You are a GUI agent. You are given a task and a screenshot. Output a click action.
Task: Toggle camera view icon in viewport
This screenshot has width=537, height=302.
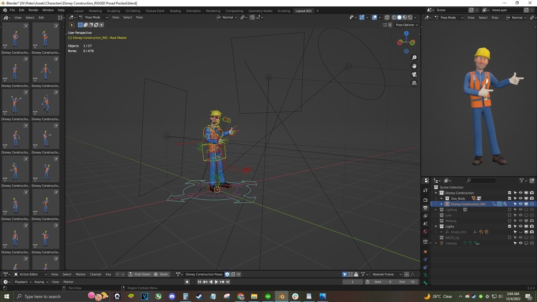[414, 74]
